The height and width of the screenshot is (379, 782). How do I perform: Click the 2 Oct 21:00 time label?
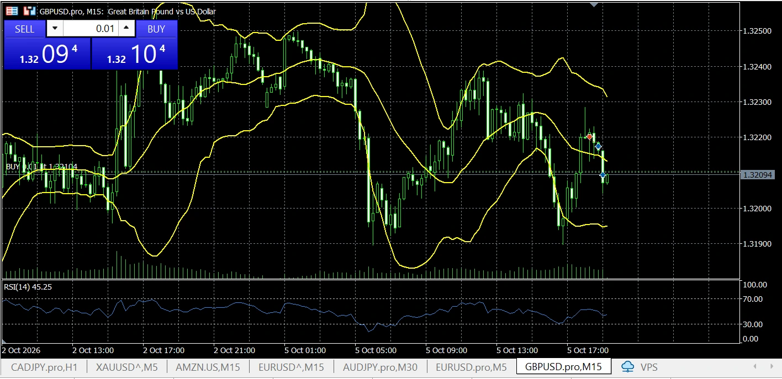coord(234,350)
